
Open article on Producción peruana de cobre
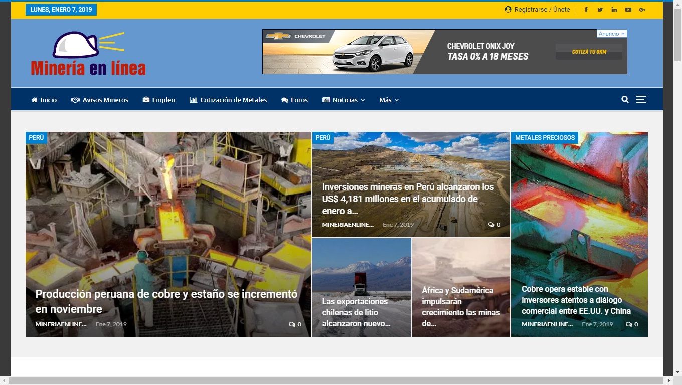coord(166,301)
